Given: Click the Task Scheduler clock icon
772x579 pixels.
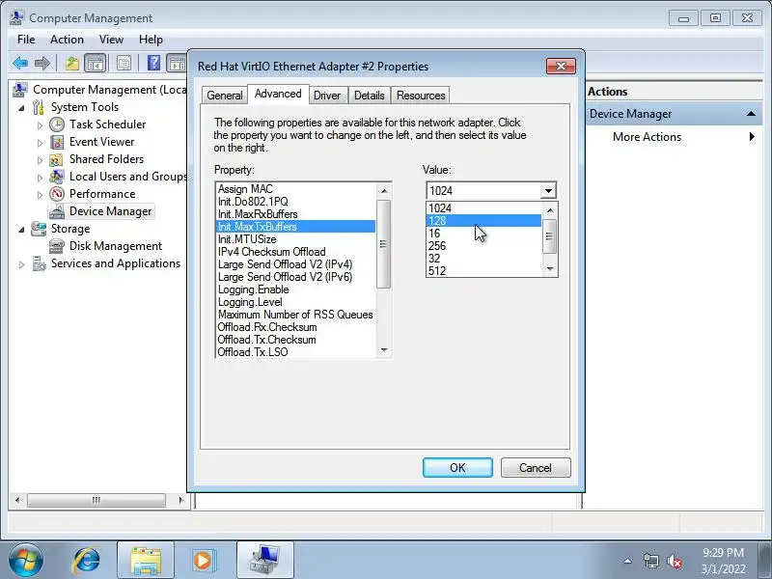Looking at the screenshot, I should 57,124.
